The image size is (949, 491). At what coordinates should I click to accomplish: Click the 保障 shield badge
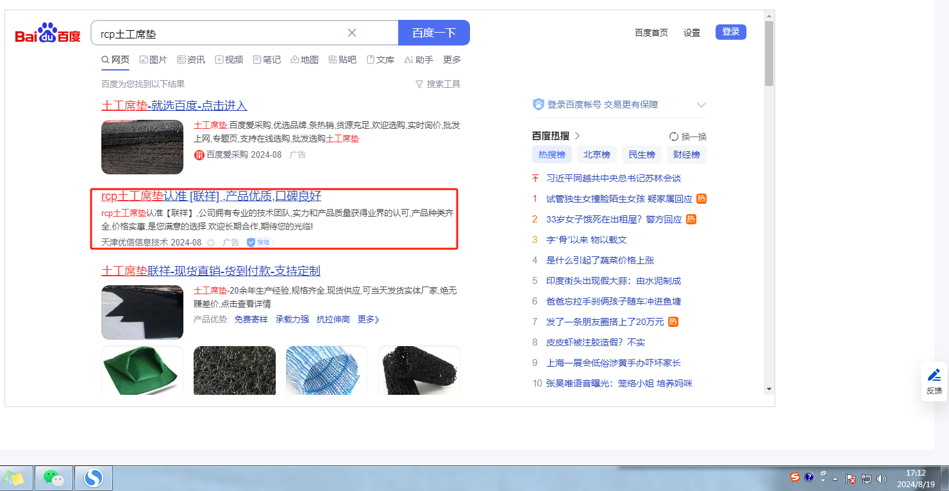(x=260, y=242)
